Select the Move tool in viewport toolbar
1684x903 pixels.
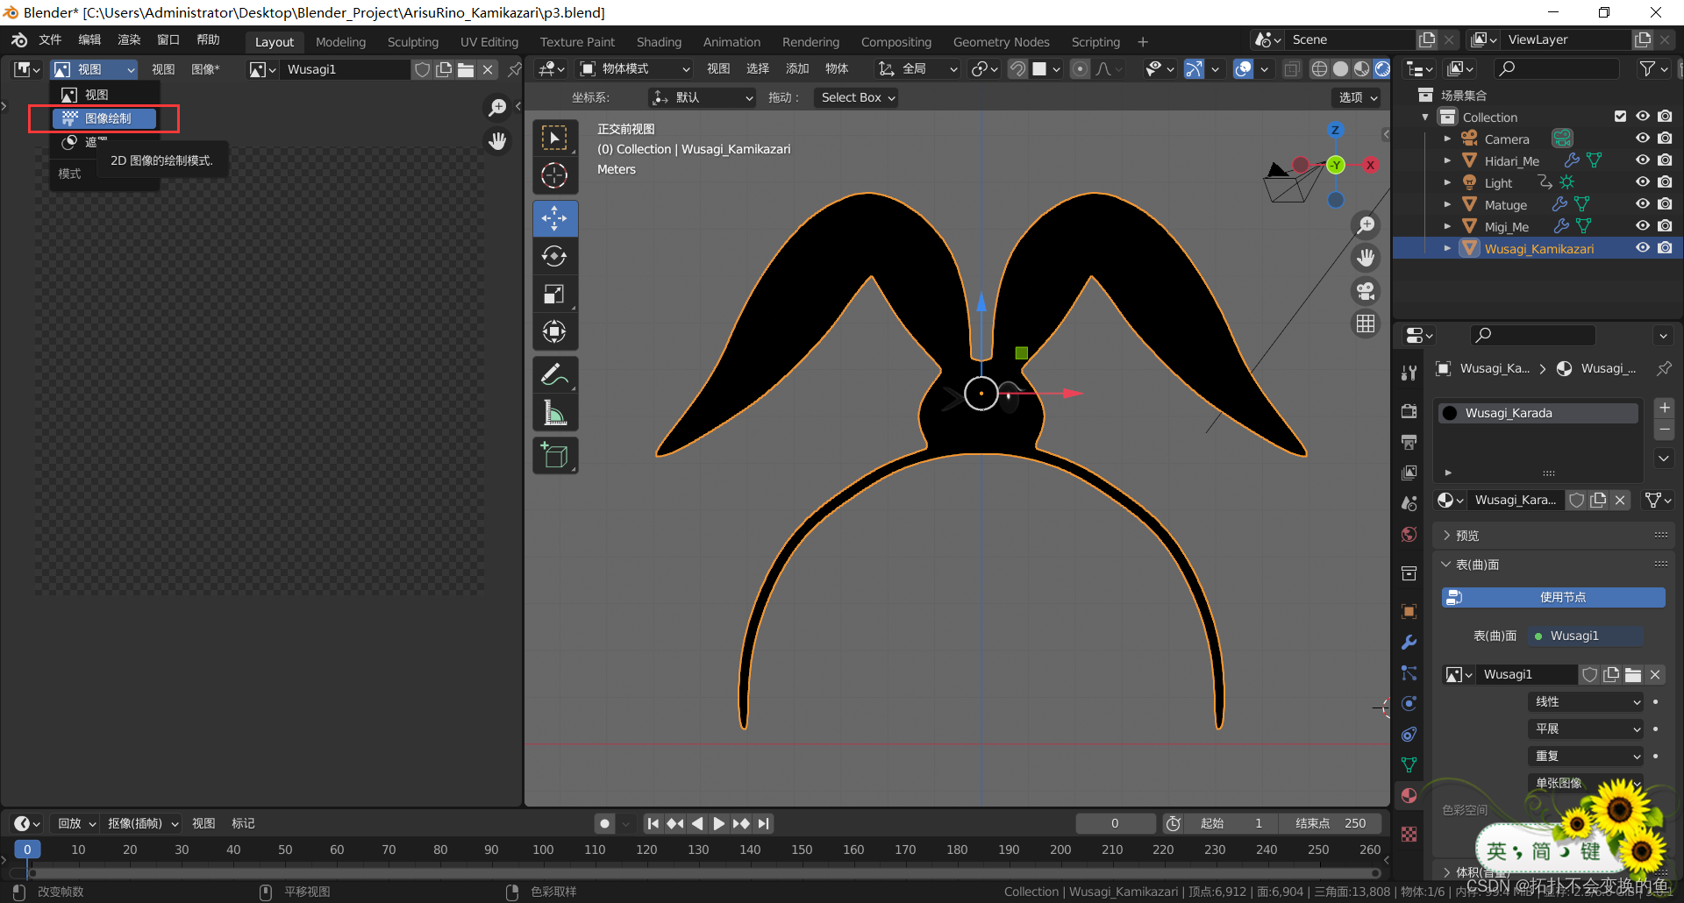(x=554, y=218)
